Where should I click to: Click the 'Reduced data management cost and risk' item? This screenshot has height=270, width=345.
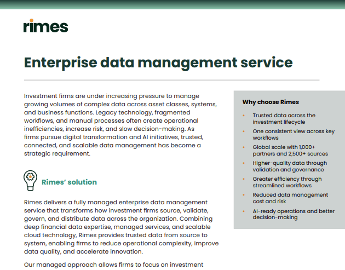(290, 198)
